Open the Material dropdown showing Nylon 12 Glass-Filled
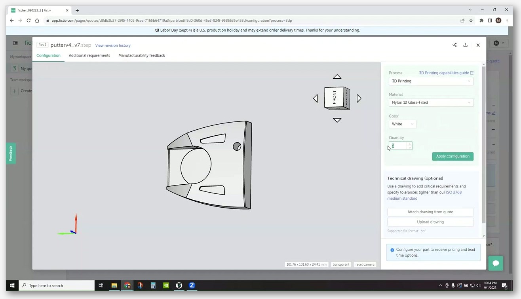This screenshot has width=521, height=299. click(x=431, y=102)
